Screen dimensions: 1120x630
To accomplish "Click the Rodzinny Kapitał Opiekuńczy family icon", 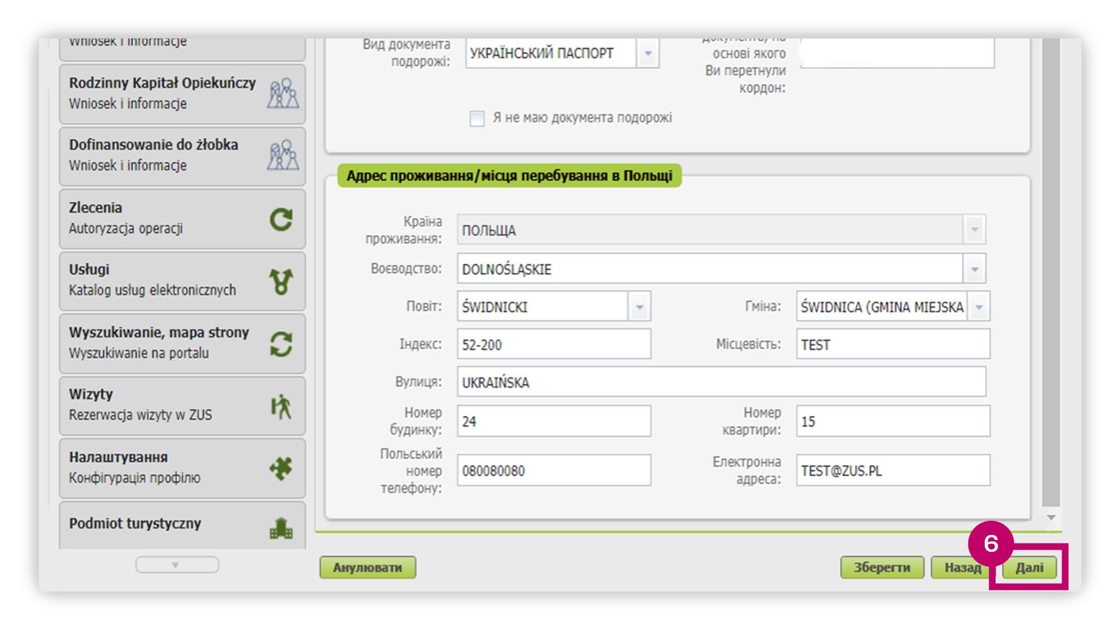I will click(x=283, y=93).
